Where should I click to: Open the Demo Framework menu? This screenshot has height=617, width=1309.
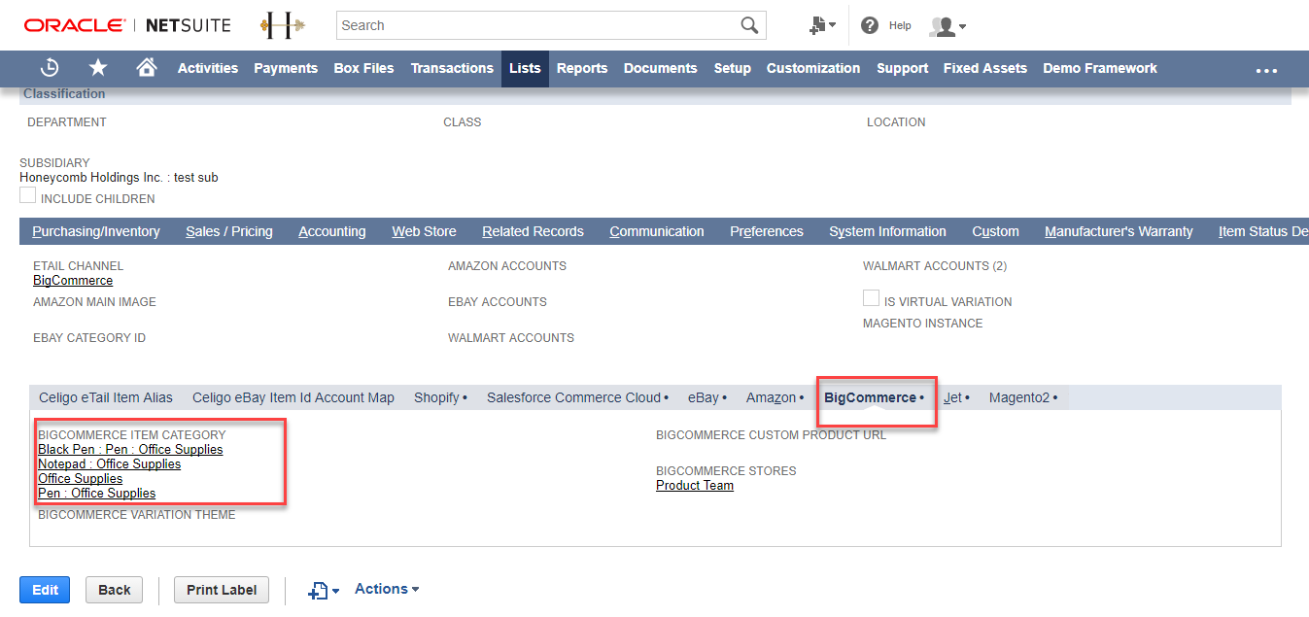1100,68
